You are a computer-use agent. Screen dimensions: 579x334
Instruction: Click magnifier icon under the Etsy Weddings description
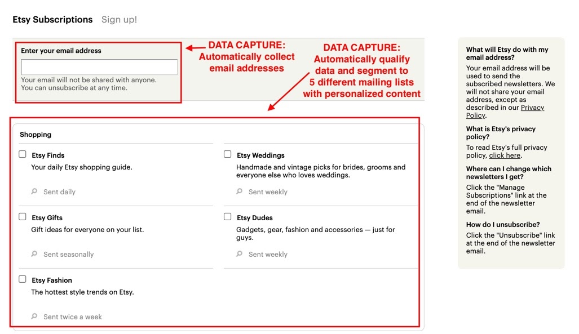(x=240, y=192)
